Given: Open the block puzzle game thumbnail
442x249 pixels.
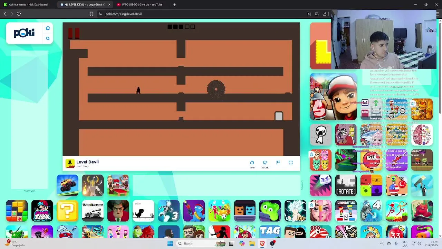Looking at the screenshot, I should coord(17,211).
